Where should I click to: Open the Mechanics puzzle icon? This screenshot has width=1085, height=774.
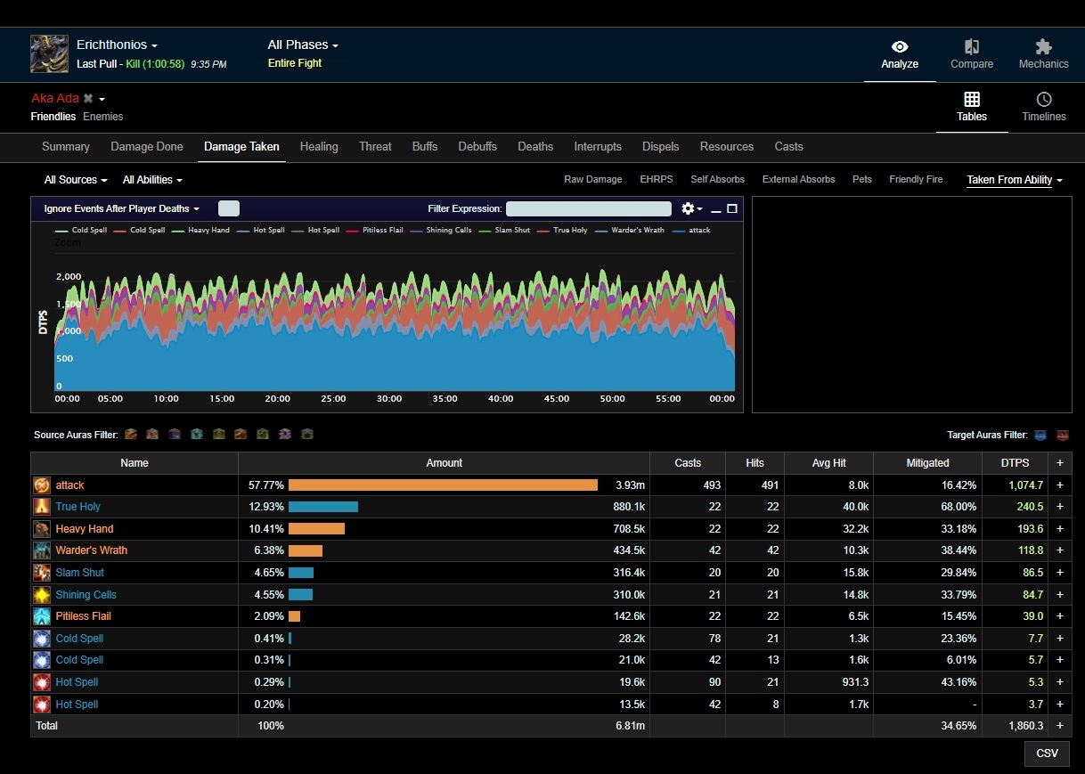(x=1043, y=46)
